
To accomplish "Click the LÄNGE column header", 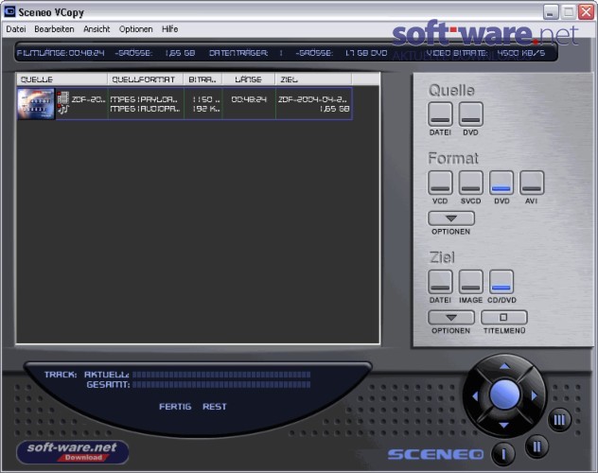I will pos(249,79).
